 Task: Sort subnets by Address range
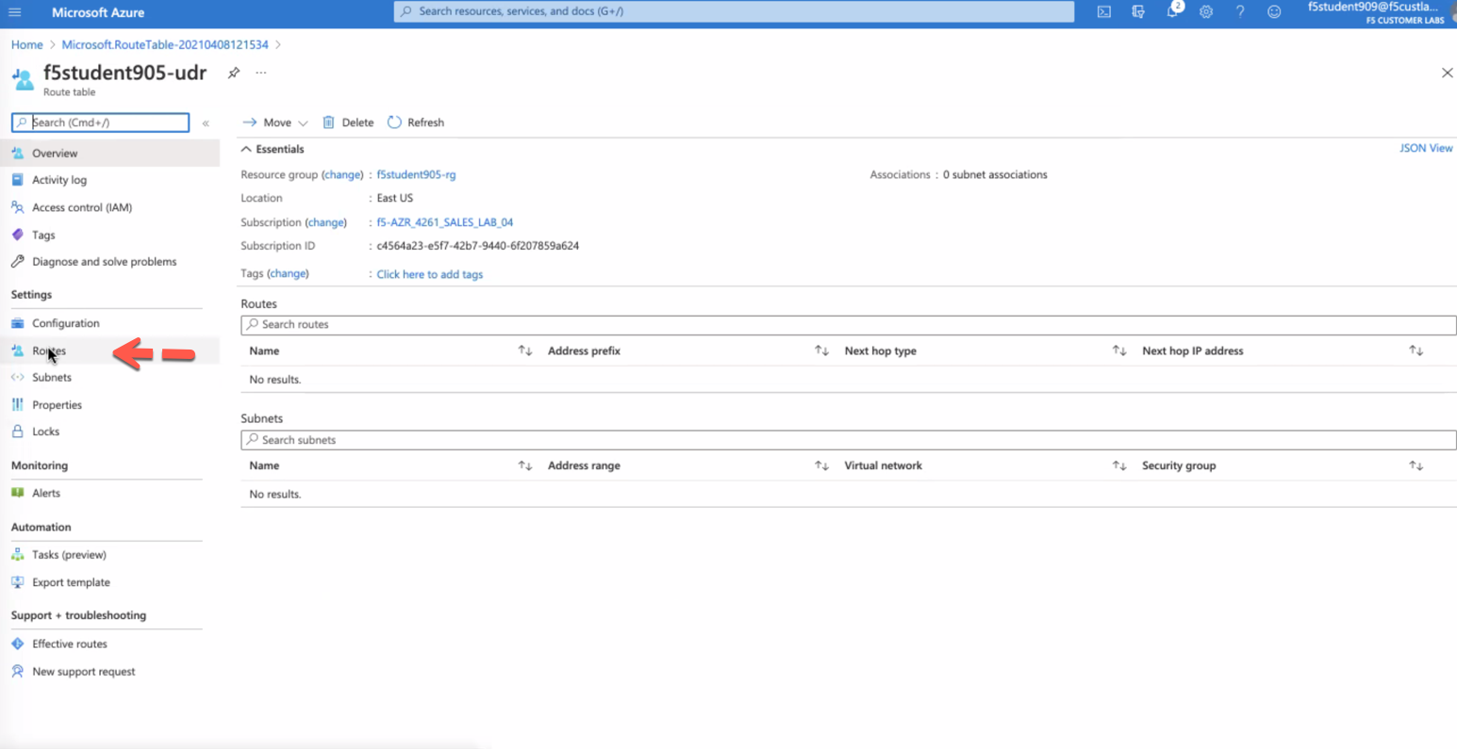click(x=821, y=465)
